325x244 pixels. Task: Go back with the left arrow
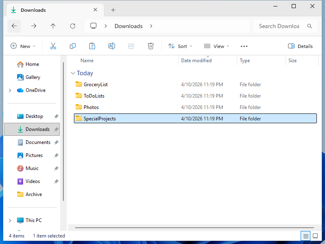point(14,26)
